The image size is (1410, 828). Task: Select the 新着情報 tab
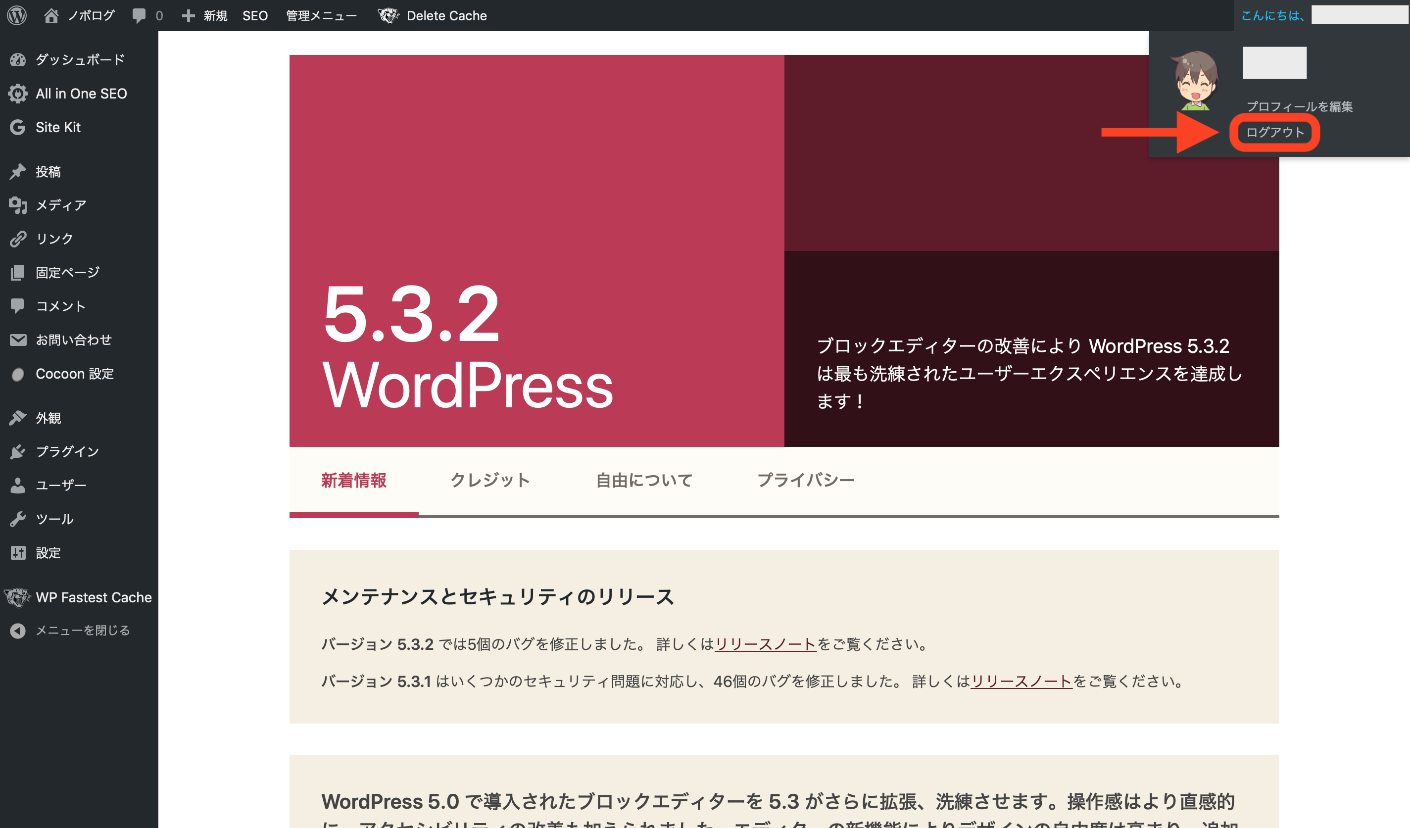[354, 480]
